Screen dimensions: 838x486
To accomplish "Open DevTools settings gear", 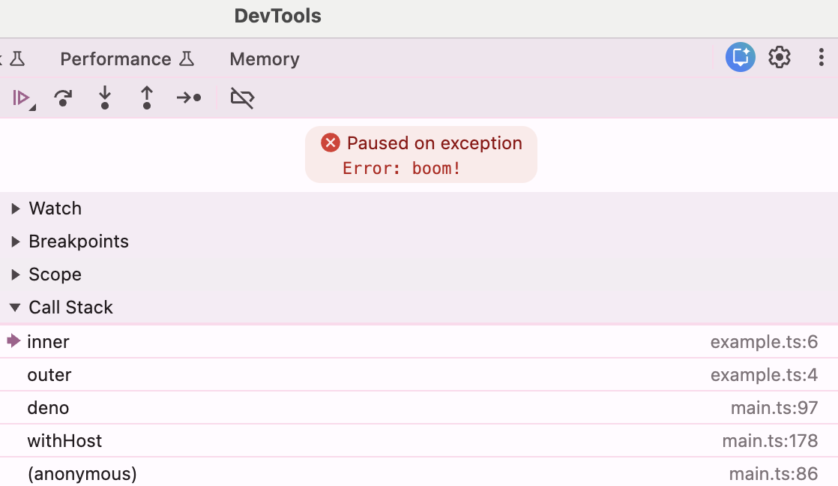I will pyautogui.click(x=780, y=57).
